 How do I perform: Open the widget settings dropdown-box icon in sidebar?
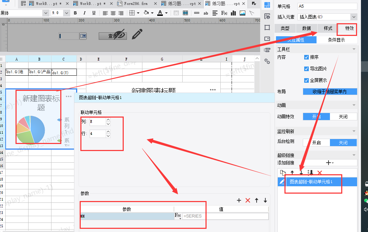[x=267, y=39]
